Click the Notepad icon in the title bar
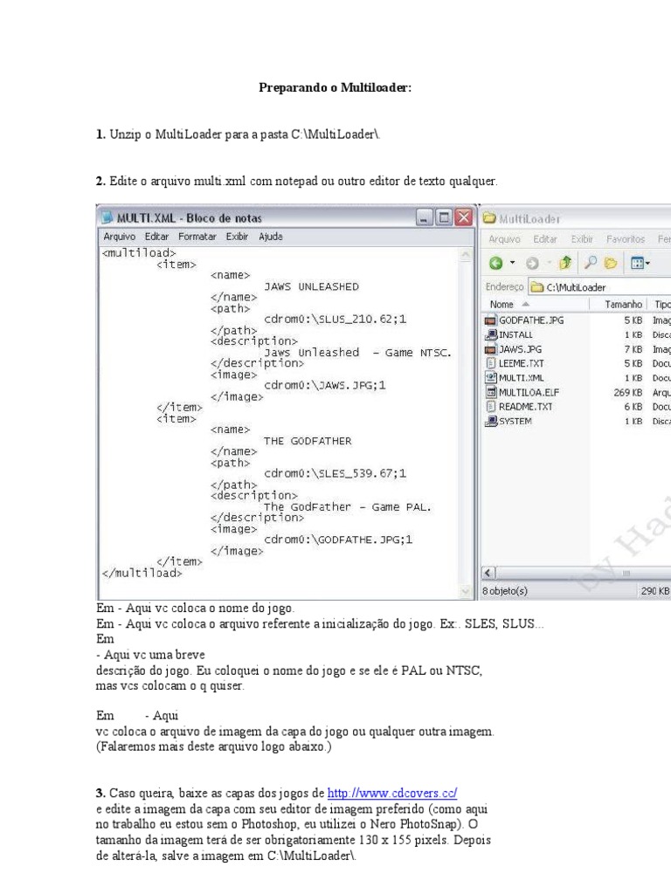This screenshot has width=671, height=894. (107, 217)
